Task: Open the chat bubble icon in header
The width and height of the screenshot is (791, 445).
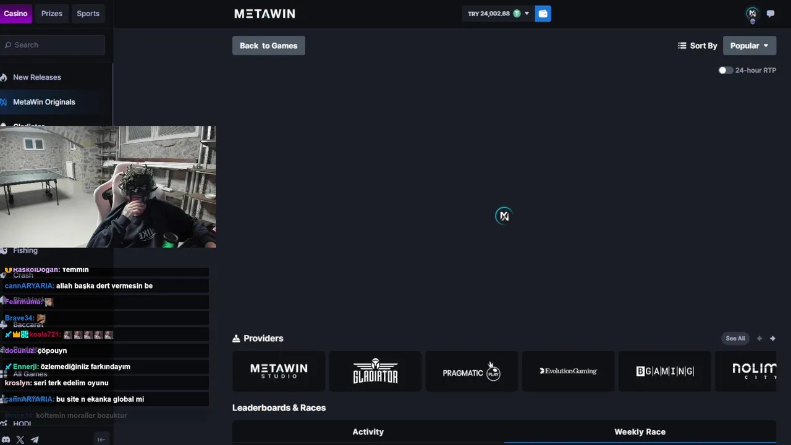Action: coord(771,14)
